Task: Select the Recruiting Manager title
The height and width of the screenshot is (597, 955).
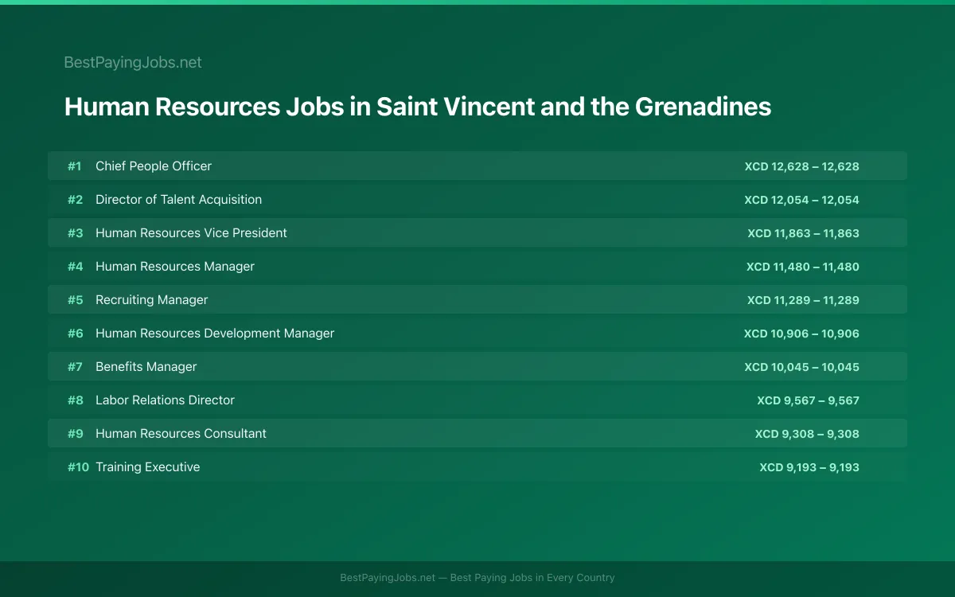Action: point(152,300)
